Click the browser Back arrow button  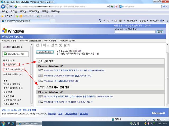(3, 7)
